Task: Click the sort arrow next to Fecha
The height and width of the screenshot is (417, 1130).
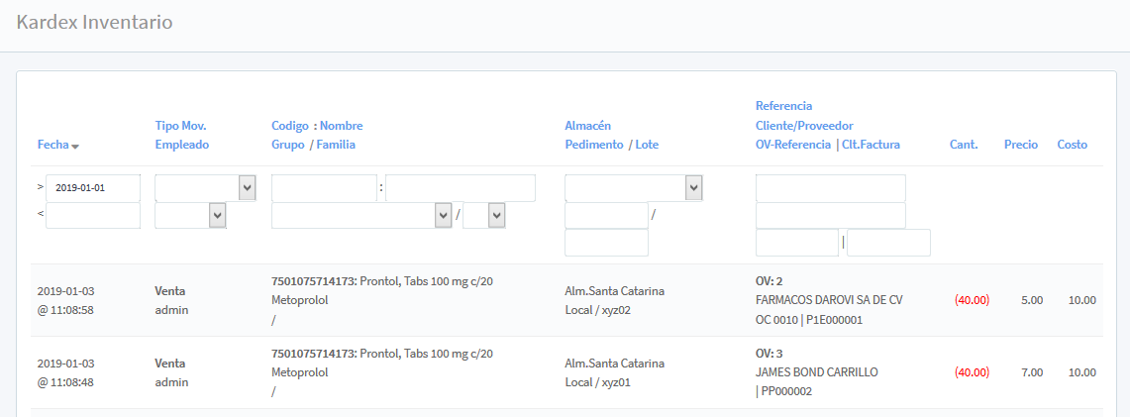Action: (75, 147)
